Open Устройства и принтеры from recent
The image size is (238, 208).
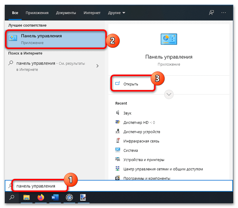tap(144, 160)
